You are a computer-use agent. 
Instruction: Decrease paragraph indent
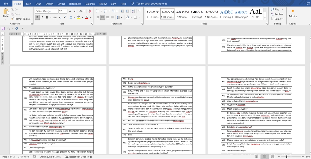[122, 11]
